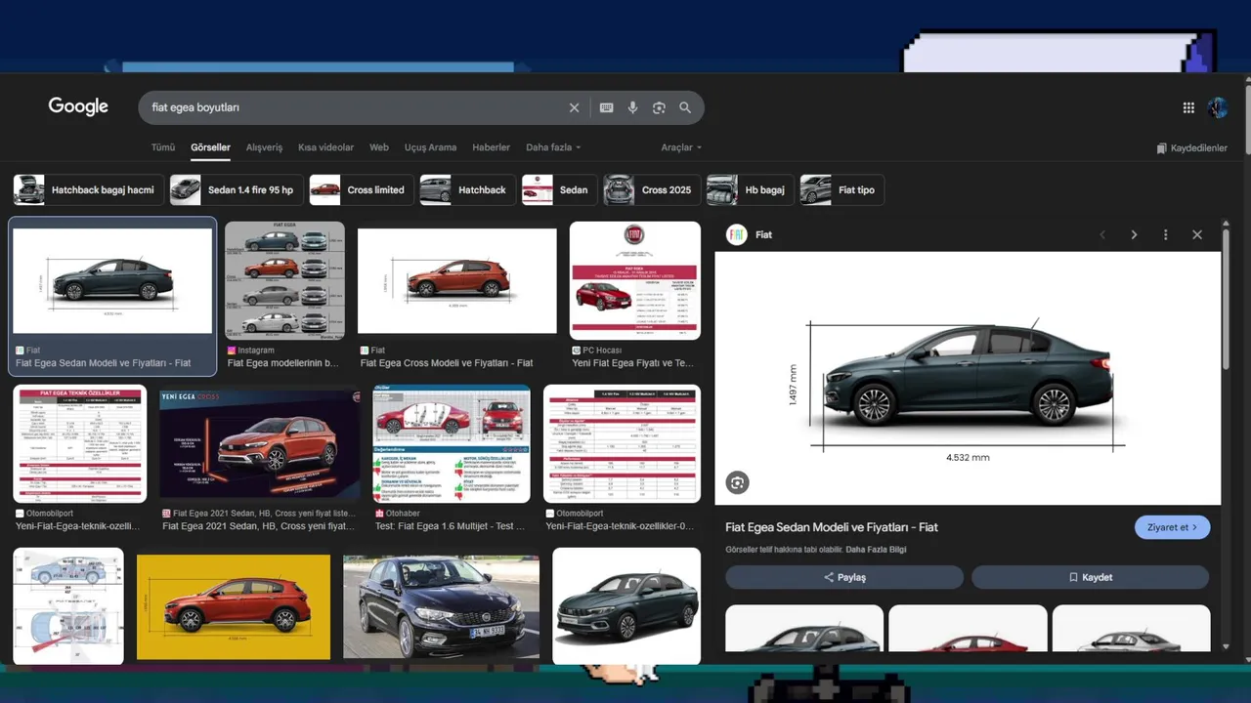1251x703 pixels.
Task: Open Otohaber Test Fiat Egea thumbnail
Action: click(x=452, y=443)
